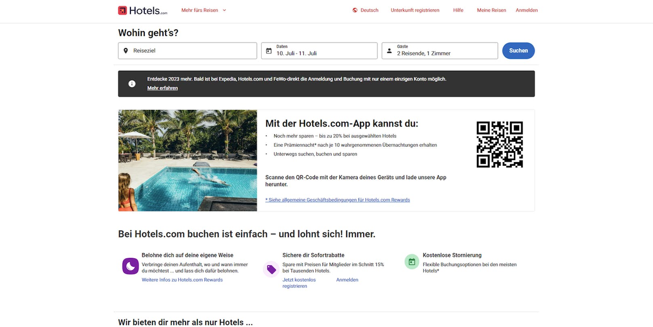Click the calendar icon in the Daten field
This screenshot has height=327, width=653.
point(269,51)
